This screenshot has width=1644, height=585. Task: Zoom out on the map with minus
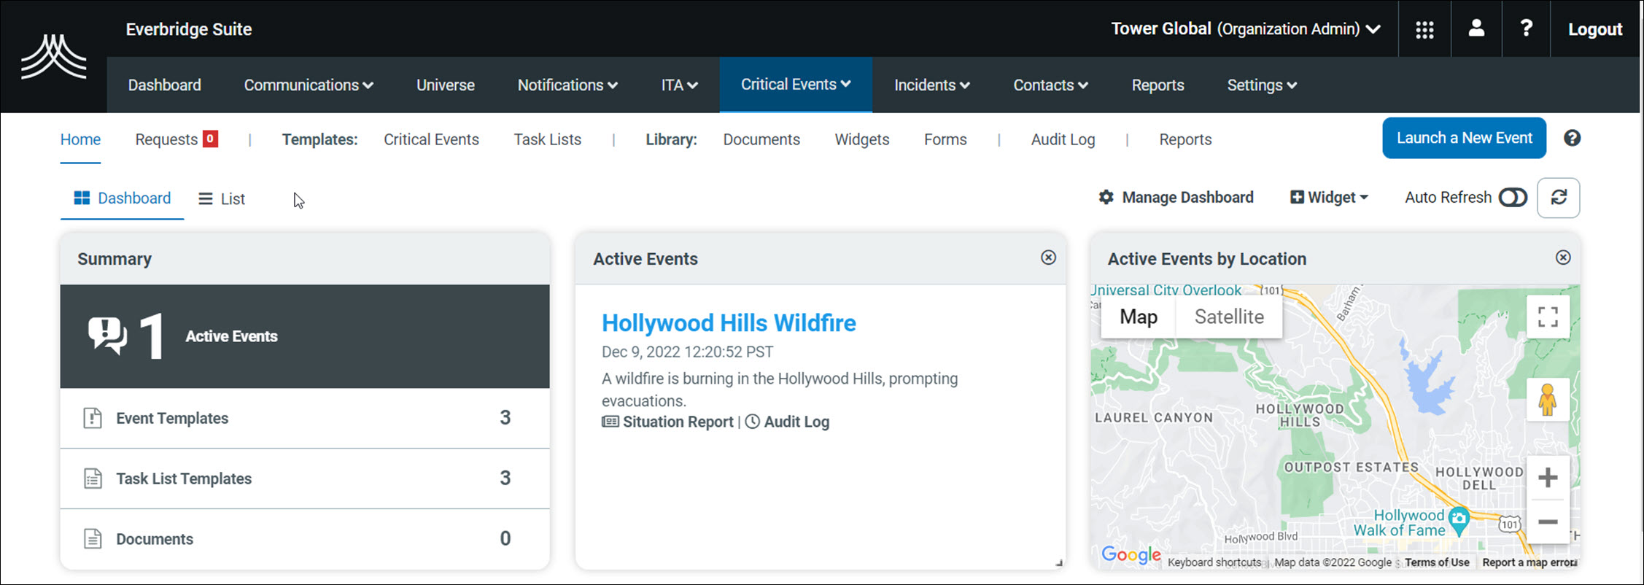1547,522
